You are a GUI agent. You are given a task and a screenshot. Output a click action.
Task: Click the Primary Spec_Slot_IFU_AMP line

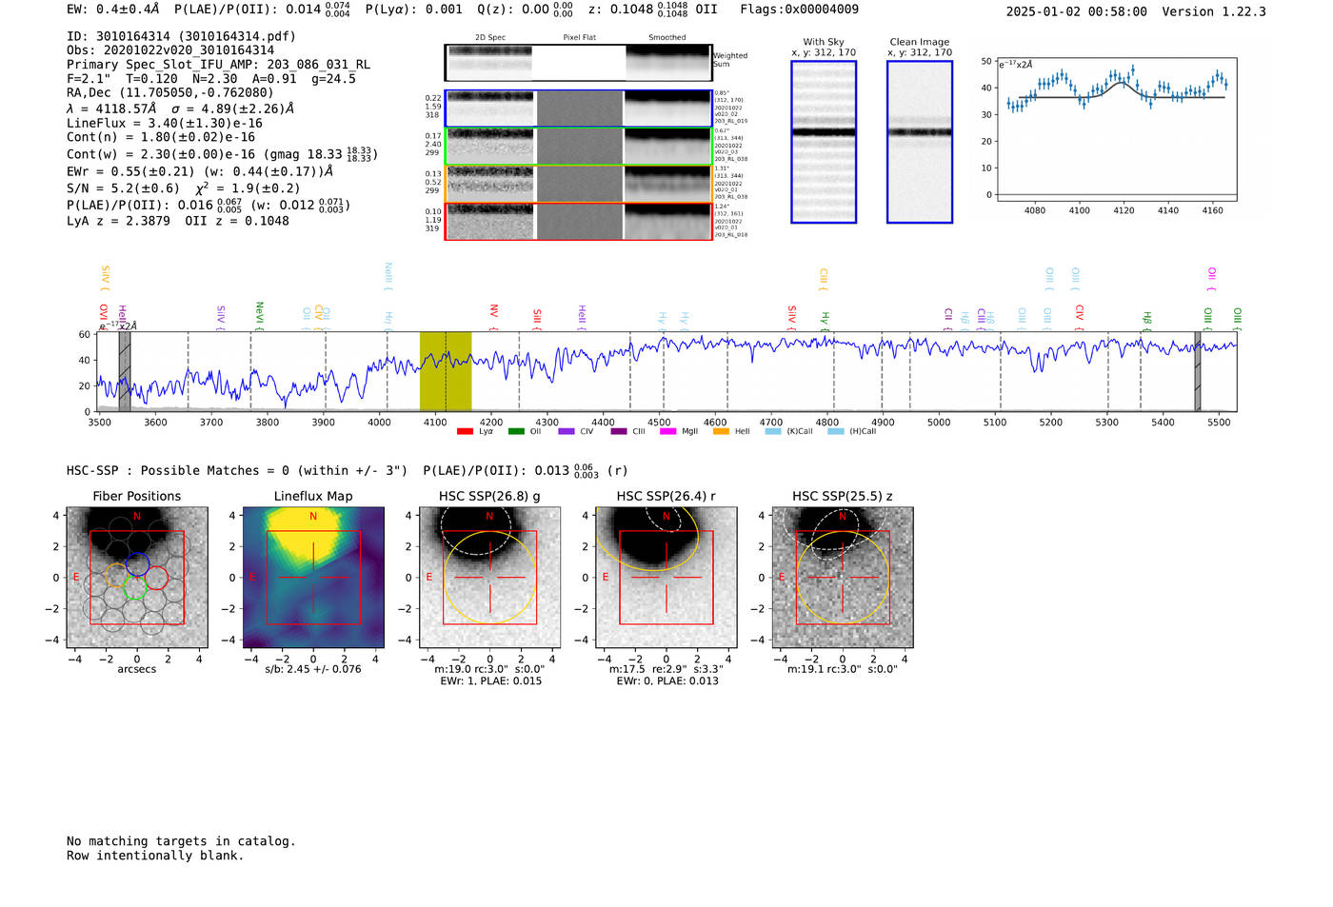[219, 65]
